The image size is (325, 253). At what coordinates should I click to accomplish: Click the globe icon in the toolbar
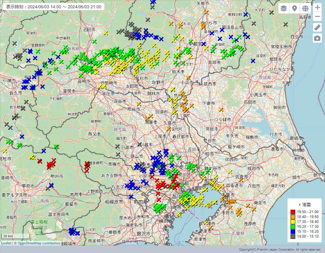305,8
